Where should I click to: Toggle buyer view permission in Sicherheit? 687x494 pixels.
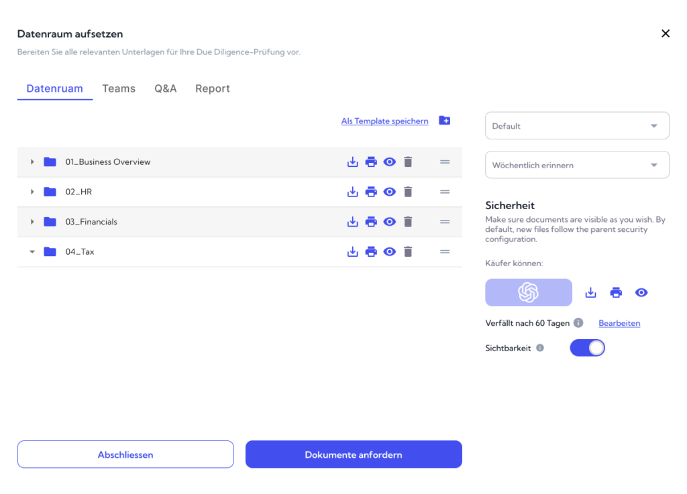tap(641, 292)
